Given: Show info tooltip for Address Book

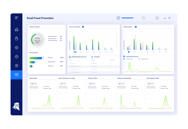Looking at the screenshot, I should click(136, 27).
